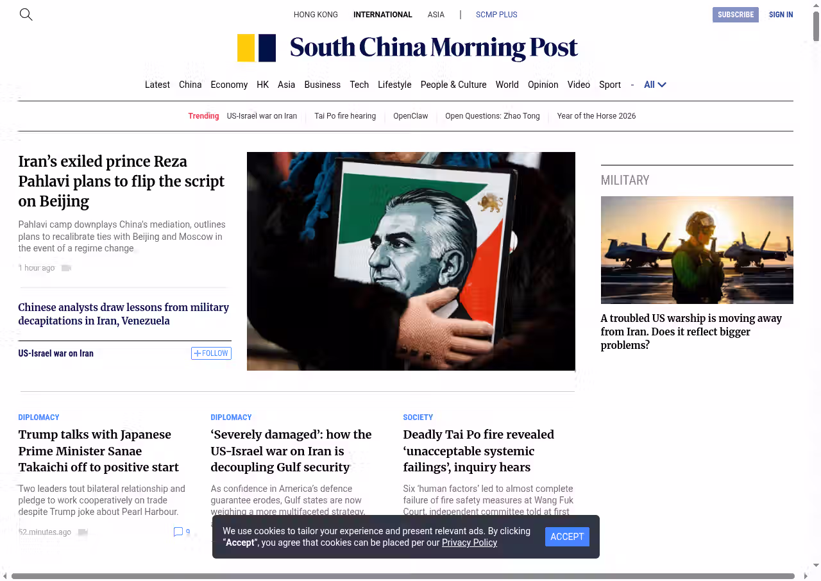Click the scroll down arrow on vertical scrollbar
The width and height of the screenshot is (821, 581).
816,565
